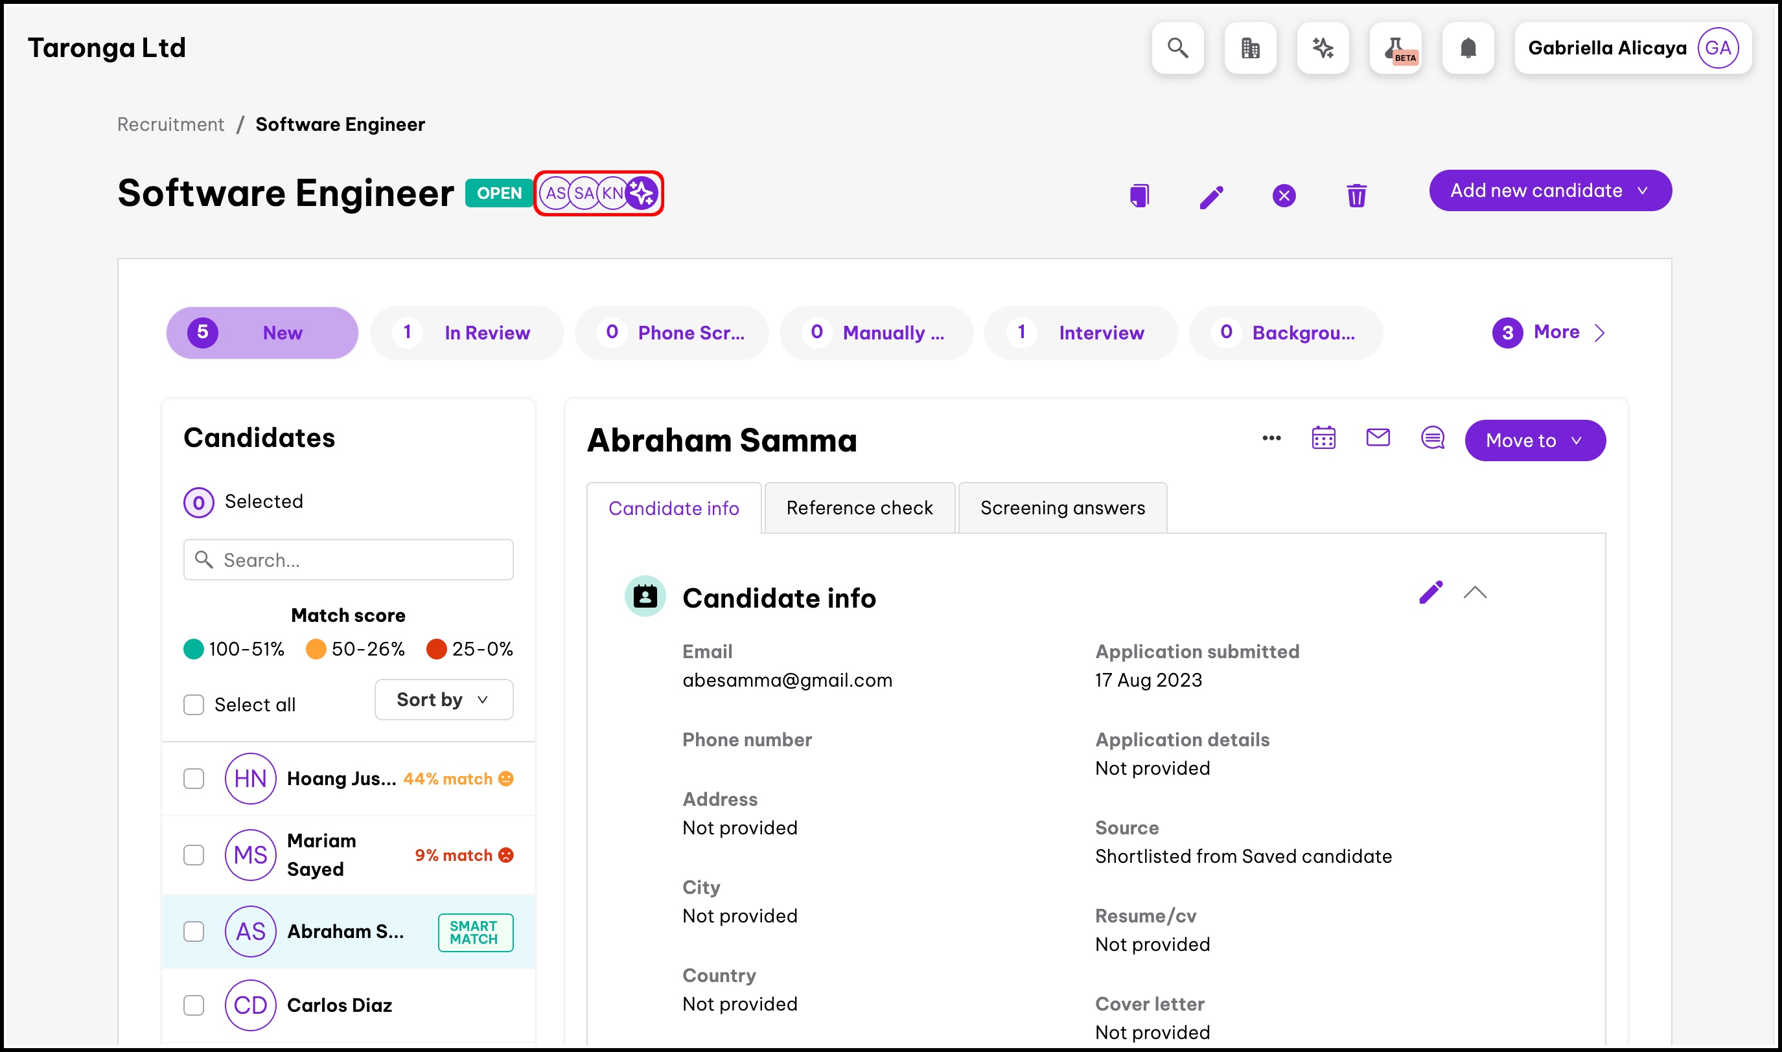This screenshot has height=1052, width=1782.
Task: Click the GA profile avatar
Action: [1718, 48]
